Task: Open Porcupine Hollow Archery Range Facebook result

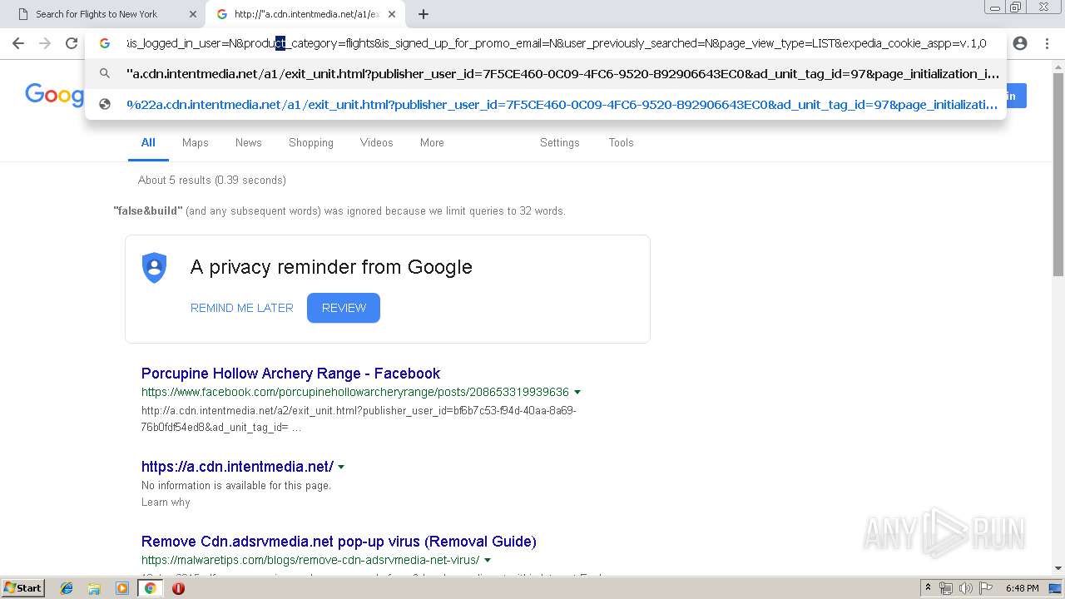Action: click(x=290, y=374)
